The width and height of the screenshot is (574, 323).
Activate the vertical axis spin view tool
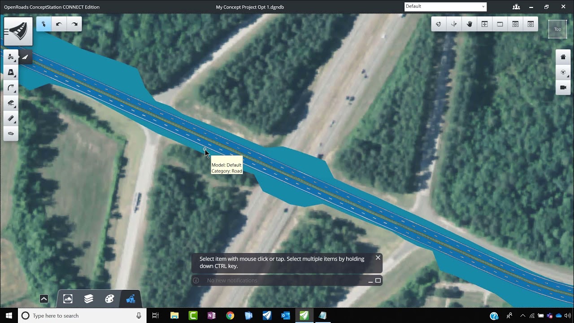(454, 24)
